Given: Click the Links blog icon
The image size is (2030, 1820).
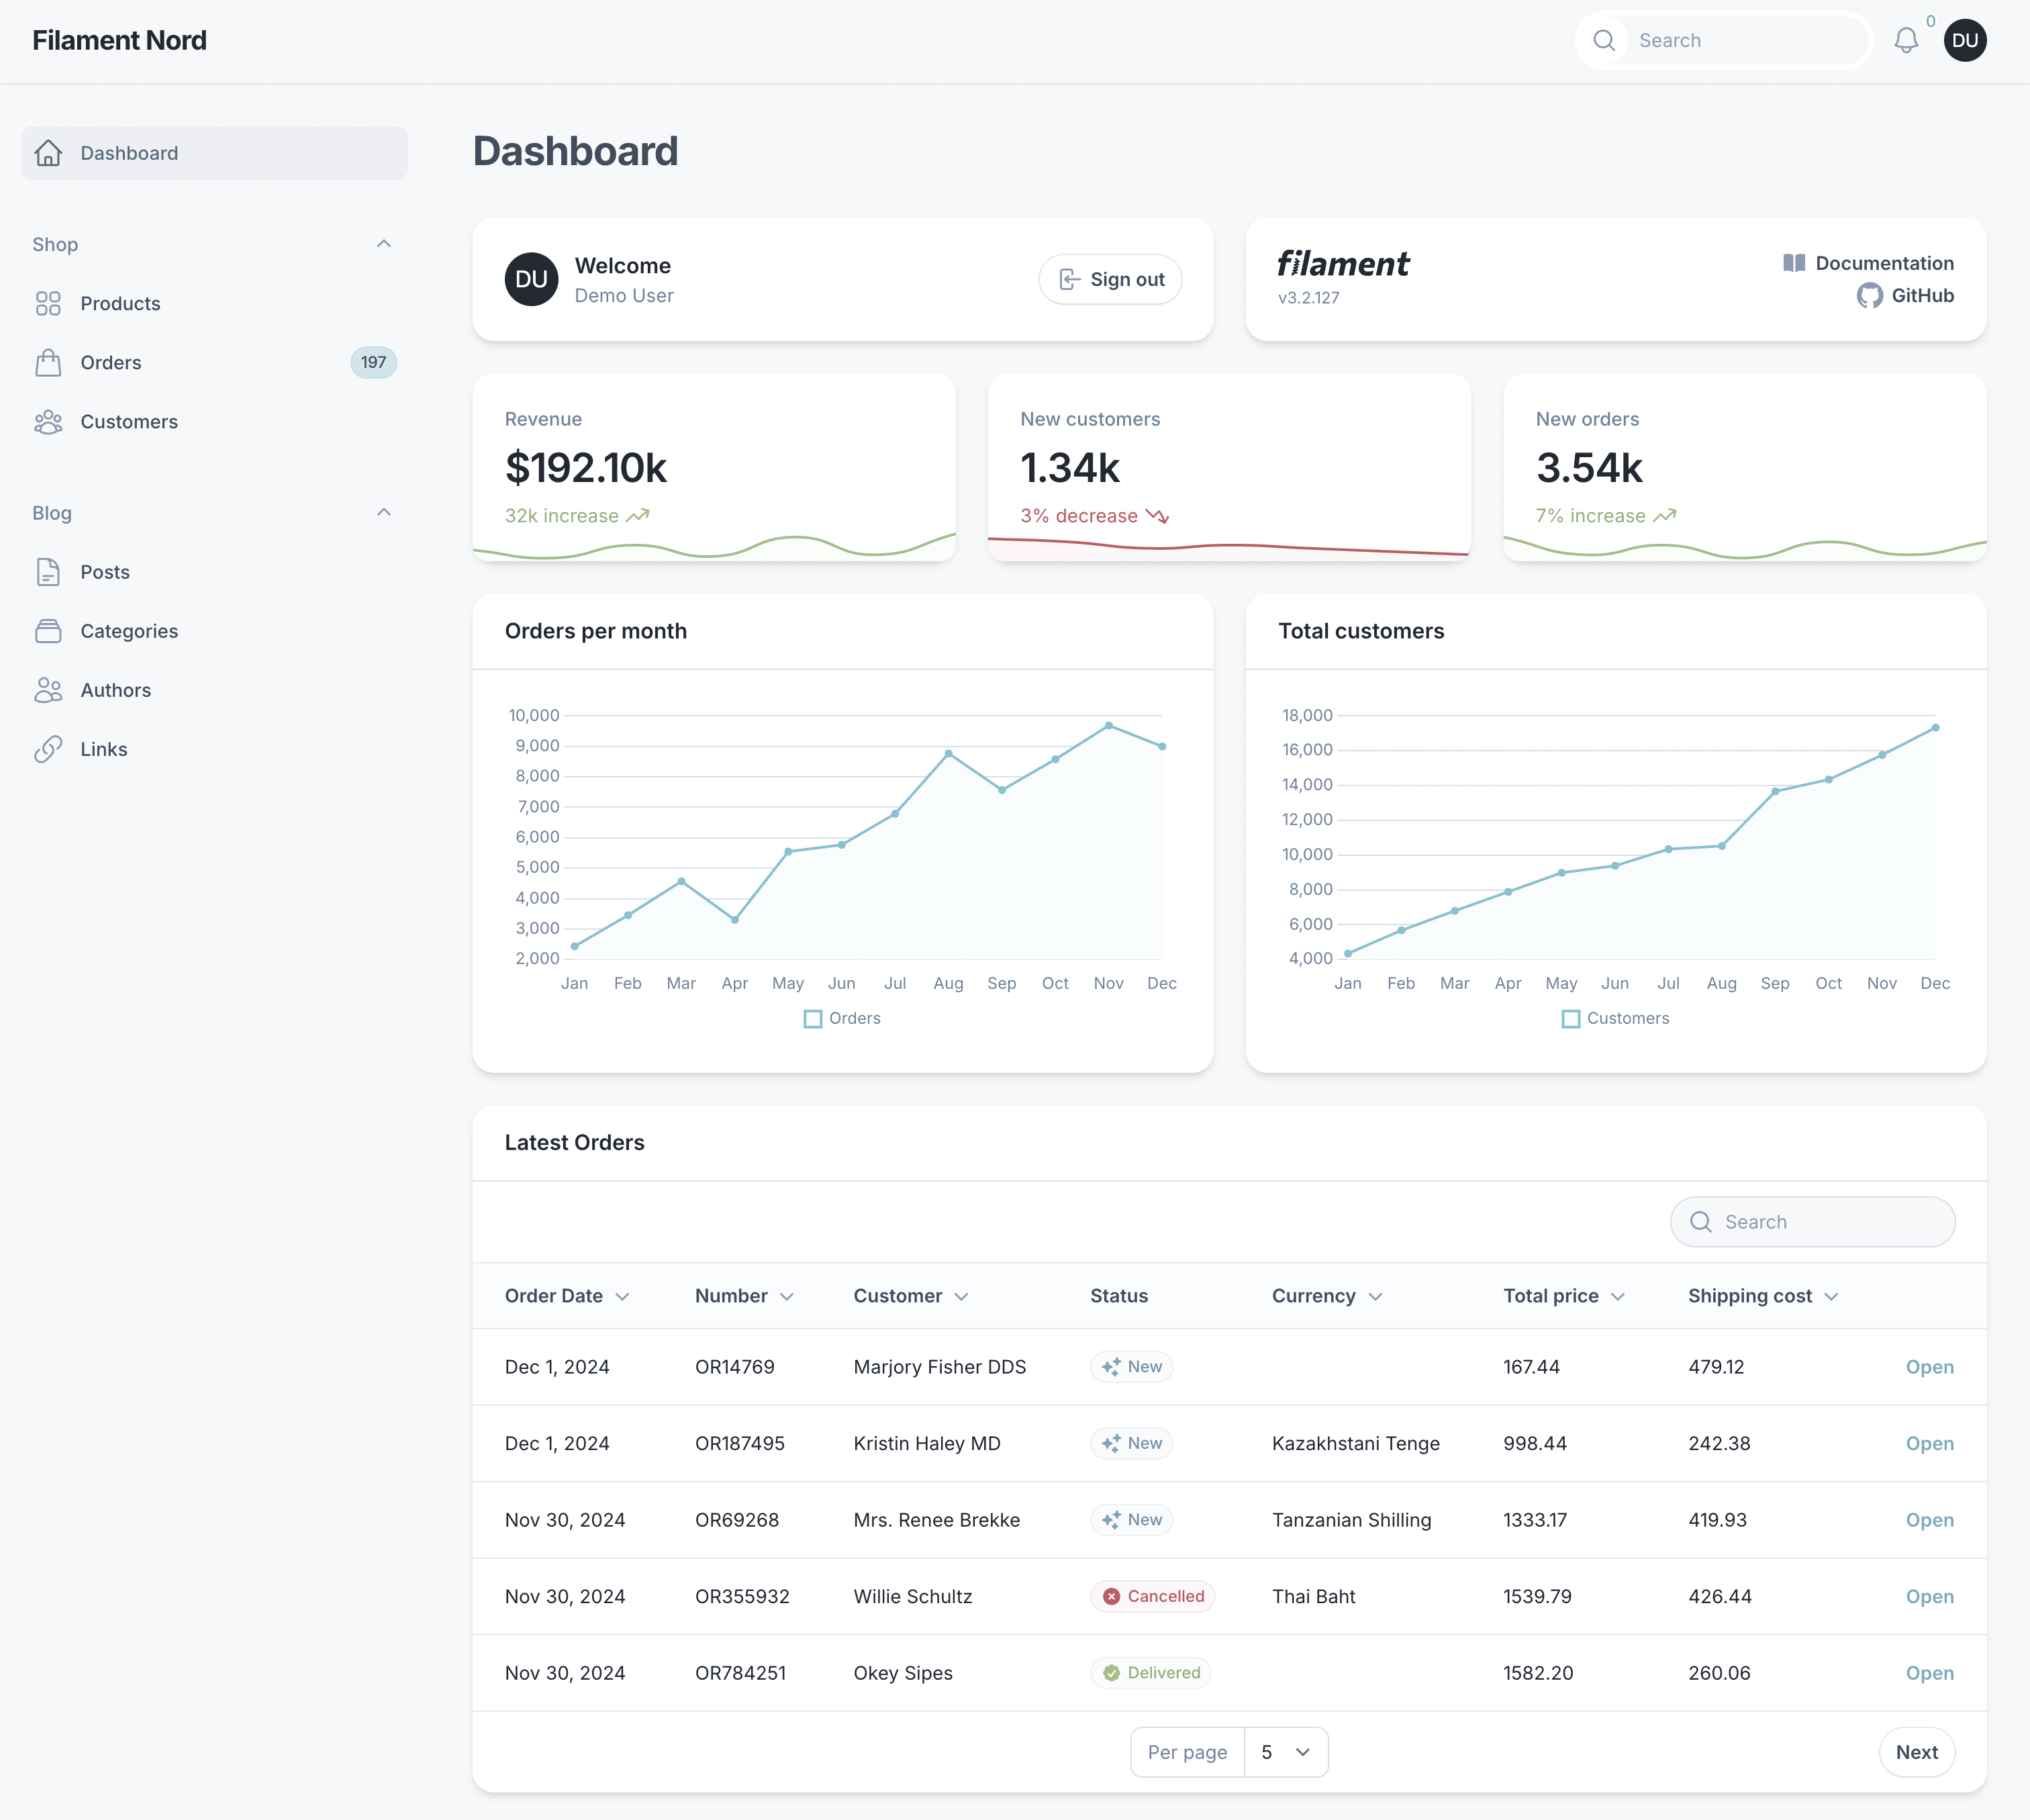Looking at the screenshot, I should (x=48, y=747).
